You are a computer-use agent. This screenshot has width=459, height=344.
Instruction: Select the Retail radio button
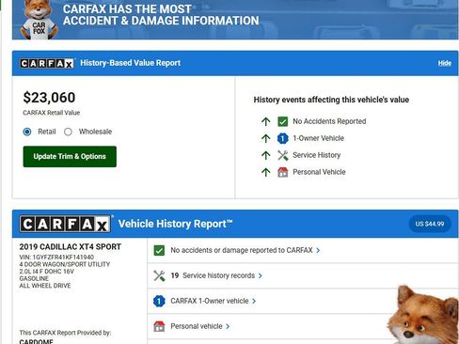pos(27,132)
